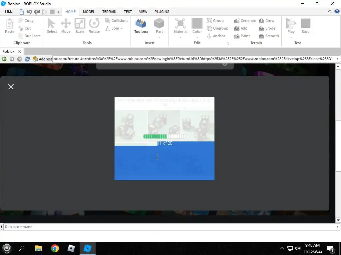Switch to the TERRAIN ribbon tab
Screen dimensions: 341x255
(x=109, y=12)
